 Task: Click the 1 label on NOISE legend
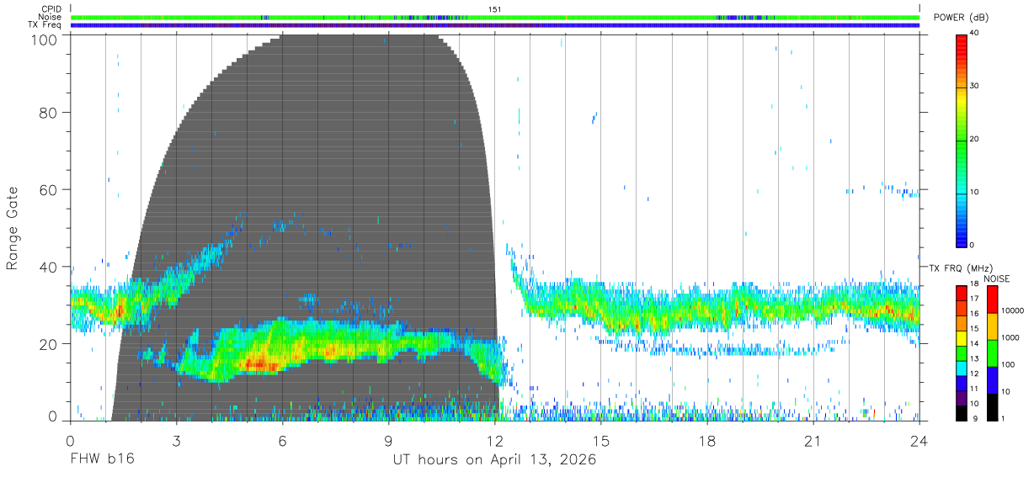(x=1003, y=419)
